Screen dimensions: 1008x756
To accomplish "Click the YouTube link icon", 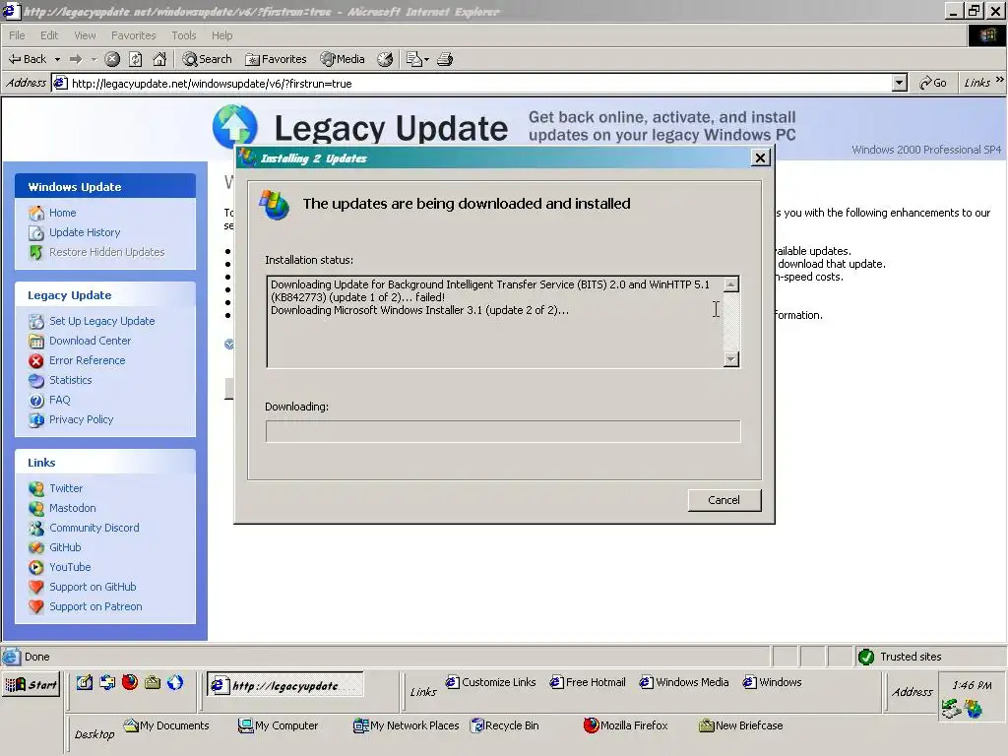I will 36,568.
